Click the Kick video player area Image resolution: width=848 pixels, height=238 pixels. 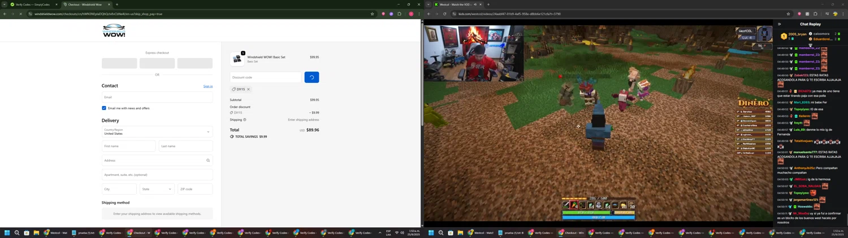pyautogui.click(x=598, y=123)
